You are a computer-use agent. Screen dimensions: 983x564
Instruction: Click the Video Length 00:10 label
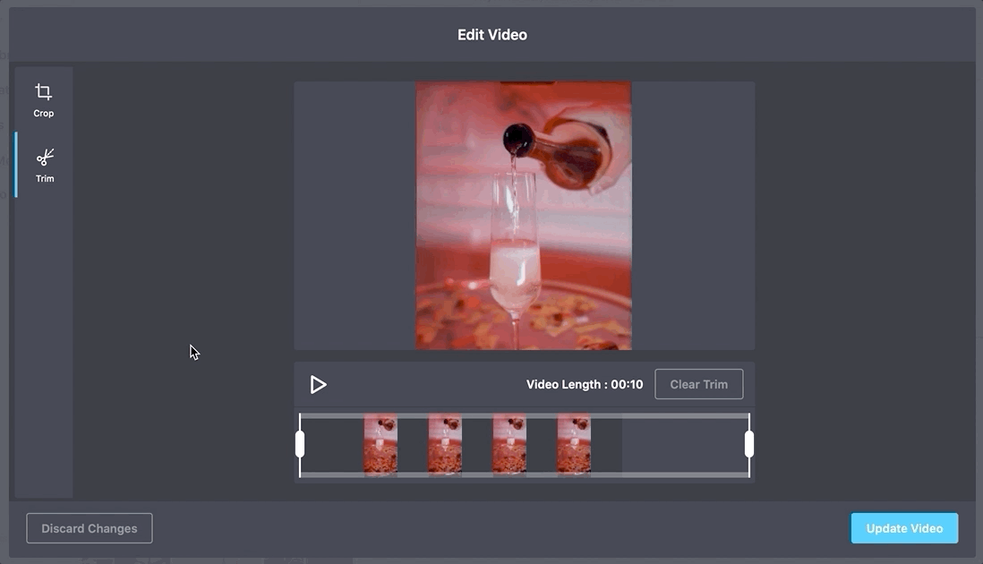[x=585, y=385]
